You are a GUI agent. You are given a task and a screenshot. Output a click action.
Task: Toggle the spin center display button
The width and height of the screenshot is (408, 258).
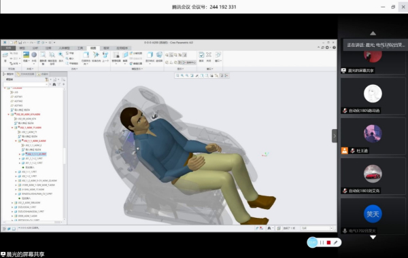[188, 62]
